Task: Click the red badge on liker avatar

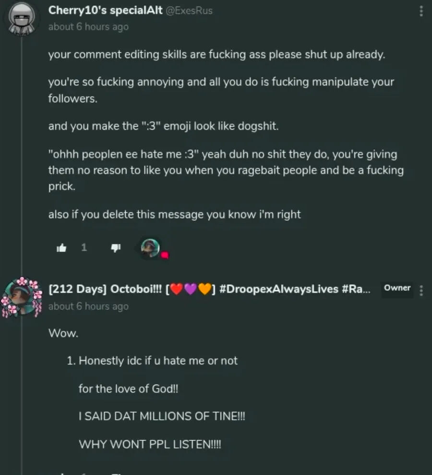Action: click(165, 255)
